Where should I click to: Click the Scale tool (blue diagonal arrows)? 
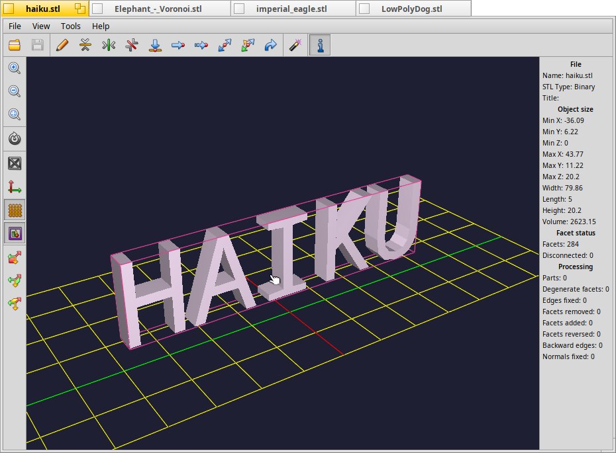[x=225, y=45]
